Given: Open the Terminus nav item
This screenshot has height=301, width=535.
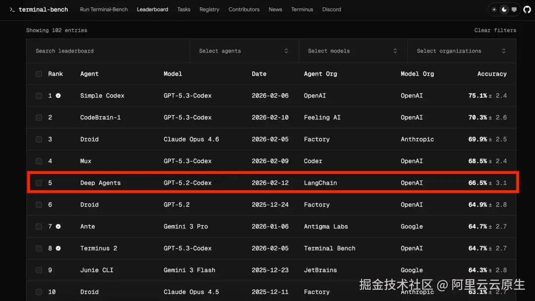Looking at the screenshot, I should (302, 9).
